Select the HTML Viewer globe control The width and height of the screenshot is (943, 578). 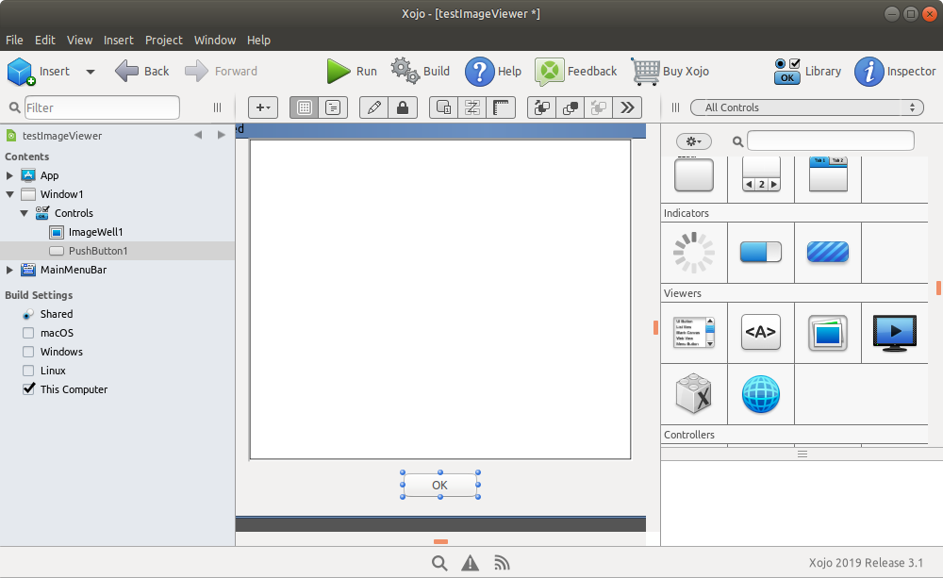[761, 394]
